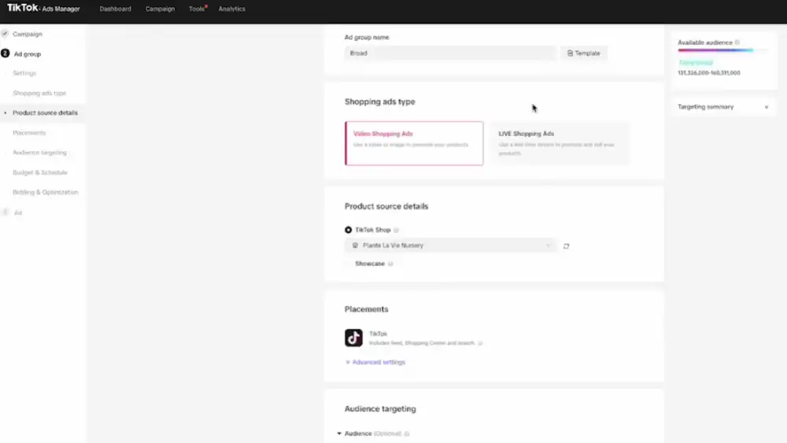787x443 pixels.
Task: Click the TikTok Ads Manager logo
Action: 44,9
